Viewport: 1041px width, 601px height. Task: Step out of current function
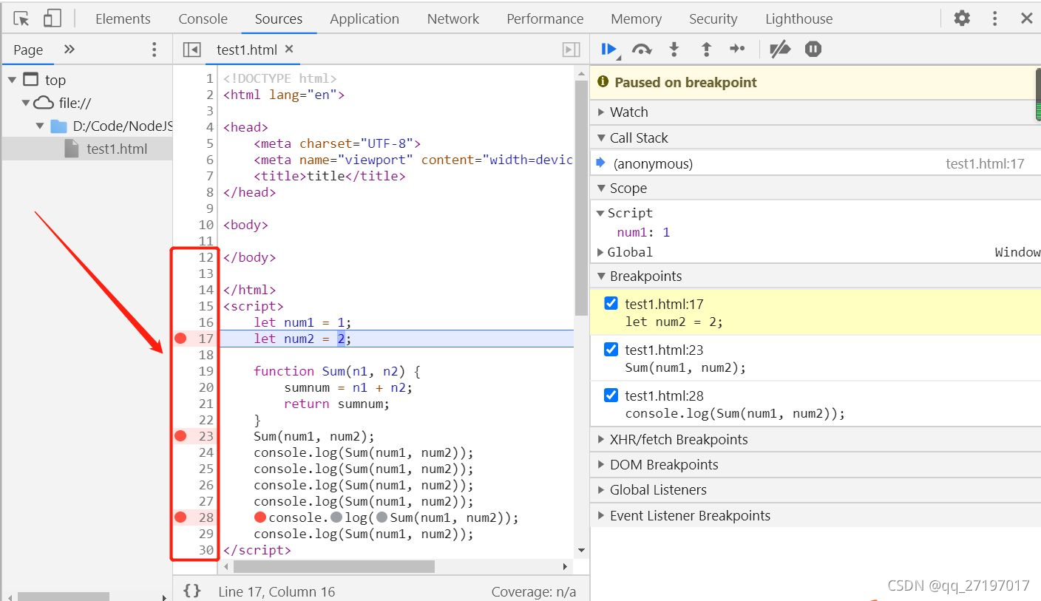pyautogui.click(x=706, y=50)
